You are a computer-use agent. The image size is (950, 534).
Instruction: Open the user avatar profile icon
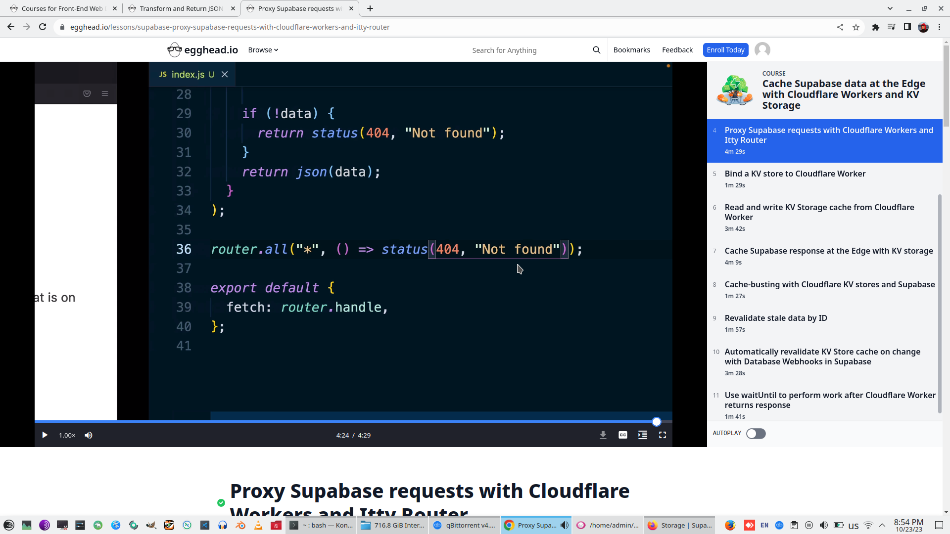click(x=762, y=50)
